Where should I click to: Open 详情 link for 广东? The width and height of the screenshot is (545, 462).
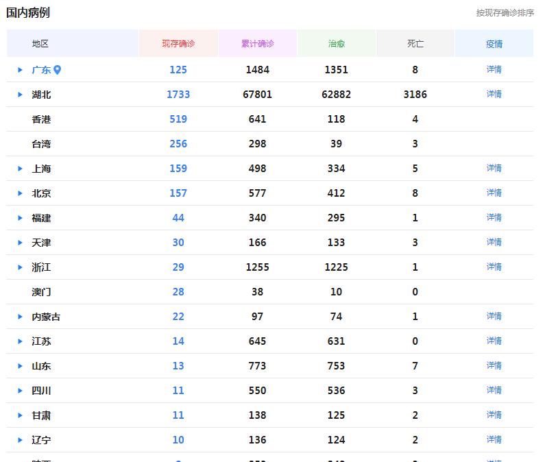(494, 69)
